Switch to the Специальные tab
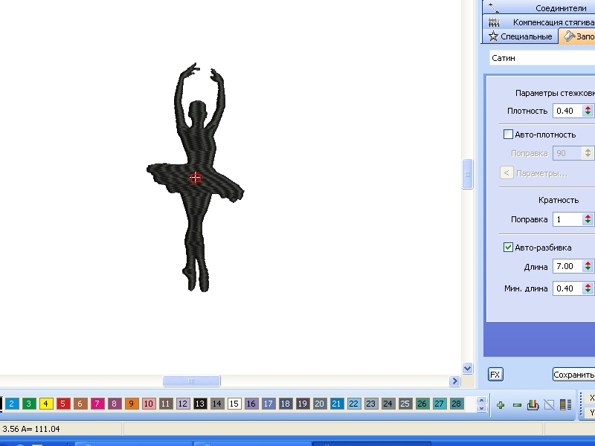This screenshot has height=446, width=595. [x=520, y=36]
